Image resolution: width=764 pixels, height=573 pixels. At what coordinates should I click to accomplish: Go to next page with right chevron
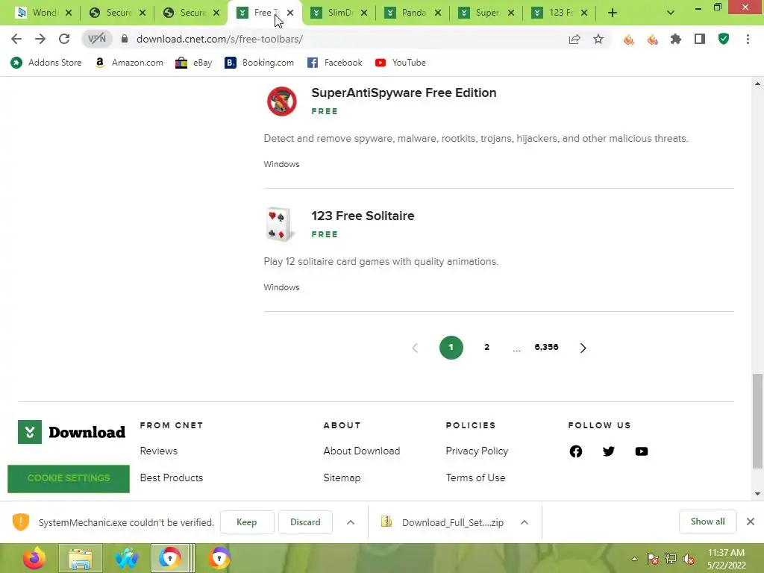583,348
